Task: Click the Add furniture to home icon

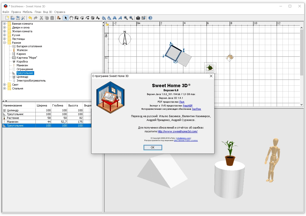Action: tap(59, 18)
